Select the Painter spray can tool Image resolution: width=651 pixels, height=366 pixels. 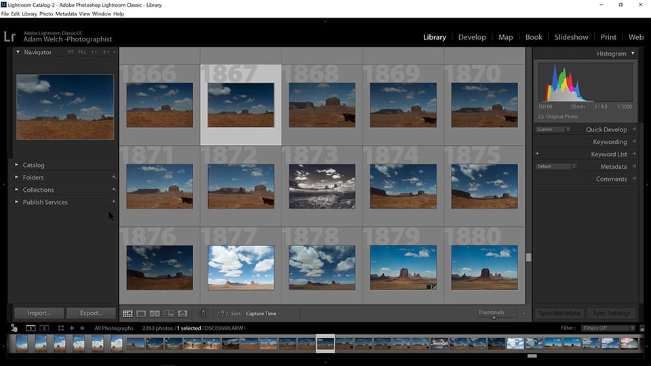click(203, 314)
